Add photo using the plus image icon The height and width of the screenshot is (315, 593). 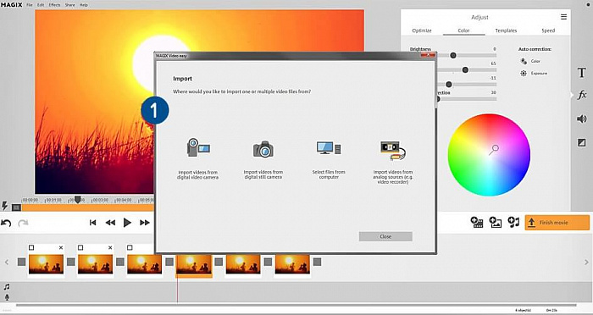495,223
